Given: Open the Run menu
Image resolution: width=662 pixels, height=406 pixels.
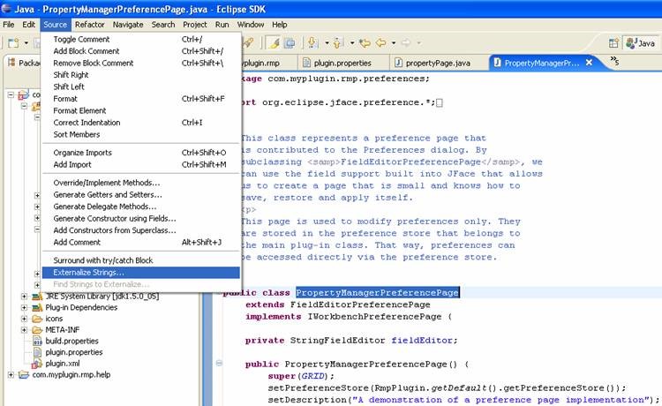Looking at the screenshot, I should pos(222,25).
